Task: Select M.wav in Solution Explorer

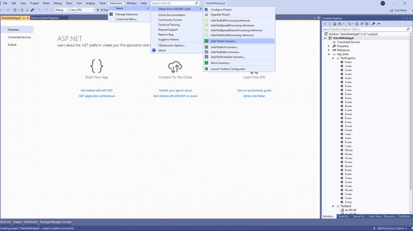Action: [348, 150]
